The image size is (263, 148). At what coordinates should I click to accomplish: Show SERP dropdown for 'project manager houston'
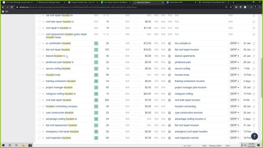[234, 87]
